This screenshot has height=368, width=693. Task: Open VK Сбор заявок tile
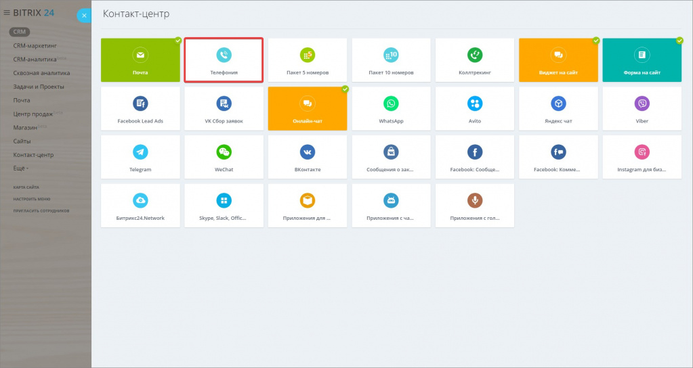pyautogui.click(x=224, y=108)
